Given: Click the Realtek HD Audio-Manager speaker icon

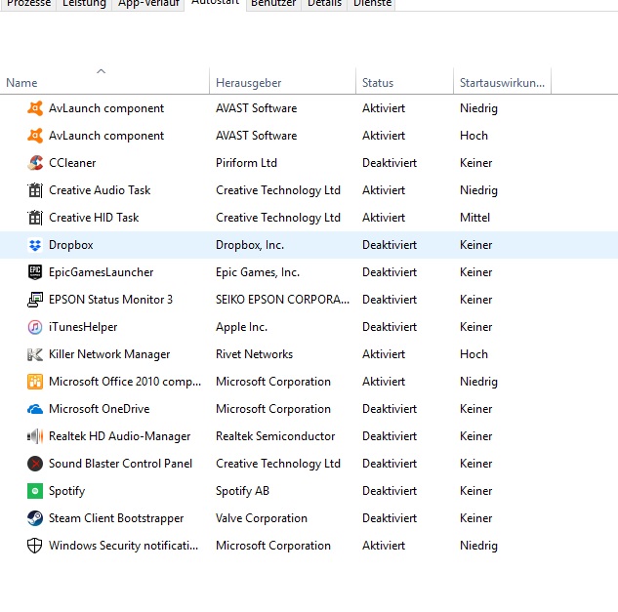Looking at the screenshot, I should pos(35,436).
